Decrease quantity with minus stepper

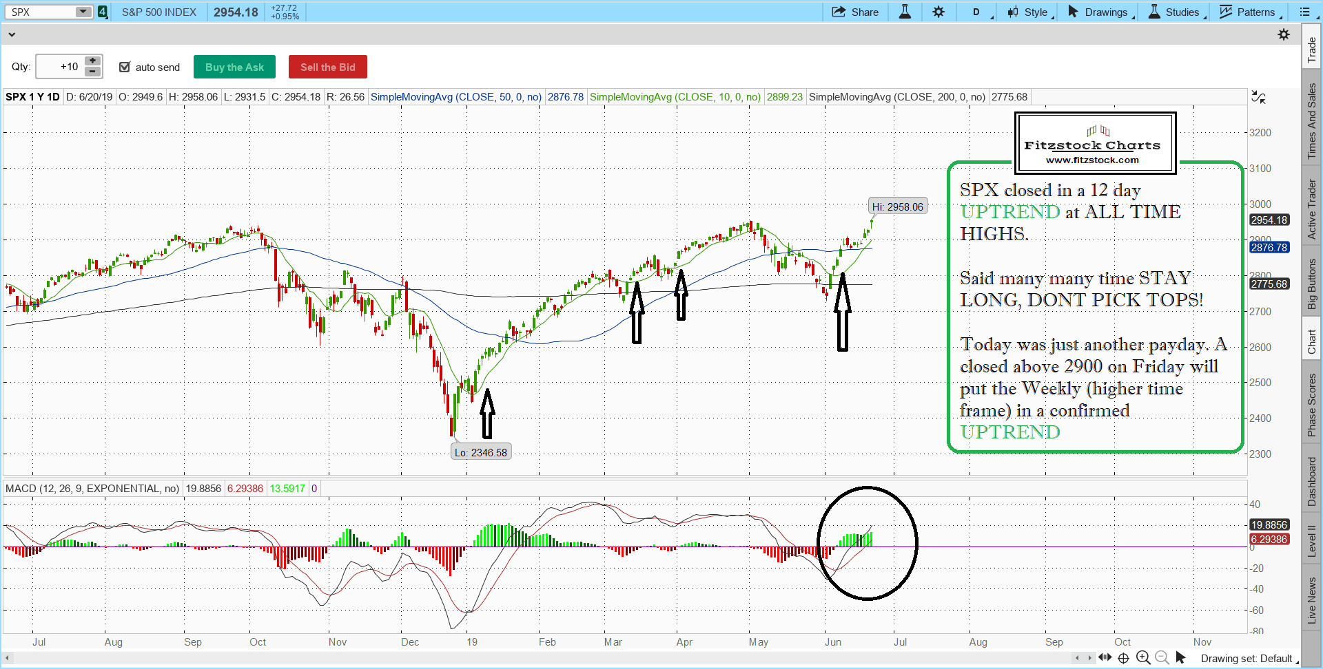point(92,72)
